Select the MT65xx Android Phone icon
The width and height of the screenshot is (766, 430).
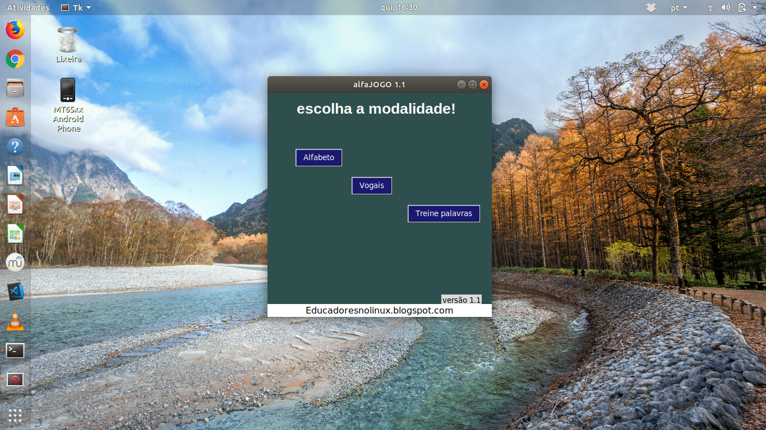click(68, 105)
